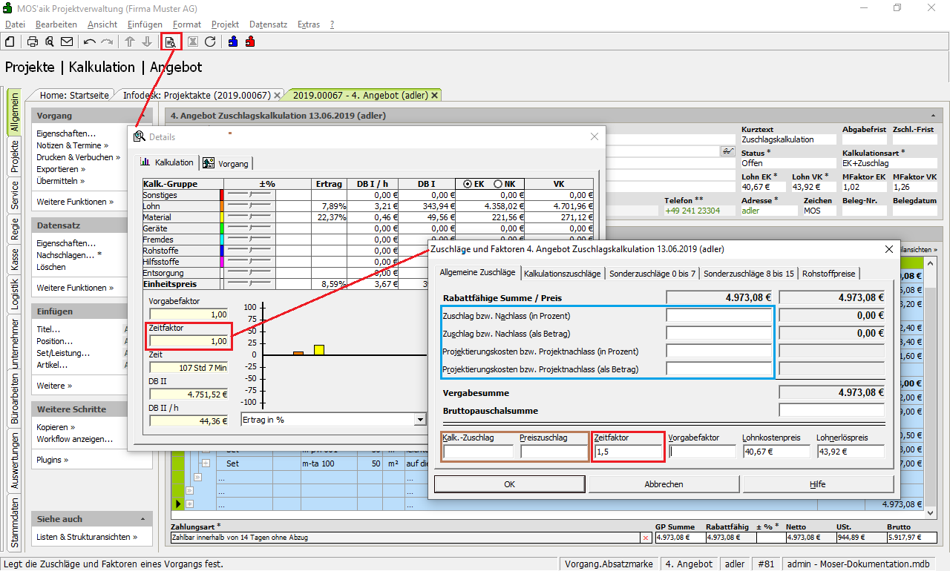Viewport: 950px width, 571px height.
Task: Open the print preview magnifier icon
Action: click(50, 42)
